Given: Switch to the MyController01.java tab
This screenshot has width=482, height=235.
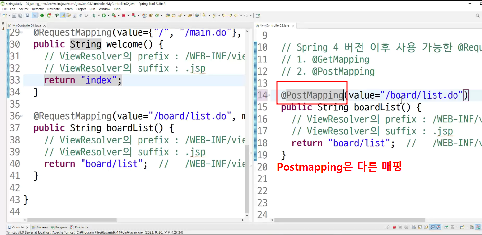Looking at the screenshot, I should [27, 25].
